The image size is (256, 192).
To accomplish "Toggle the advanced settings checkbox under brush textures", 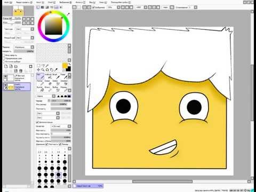I will tap(37, 122).
